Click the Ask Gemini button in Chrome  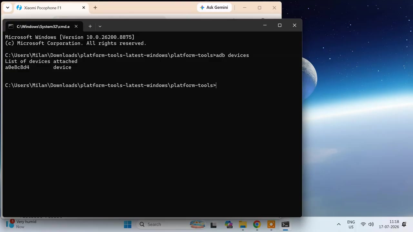214,7
